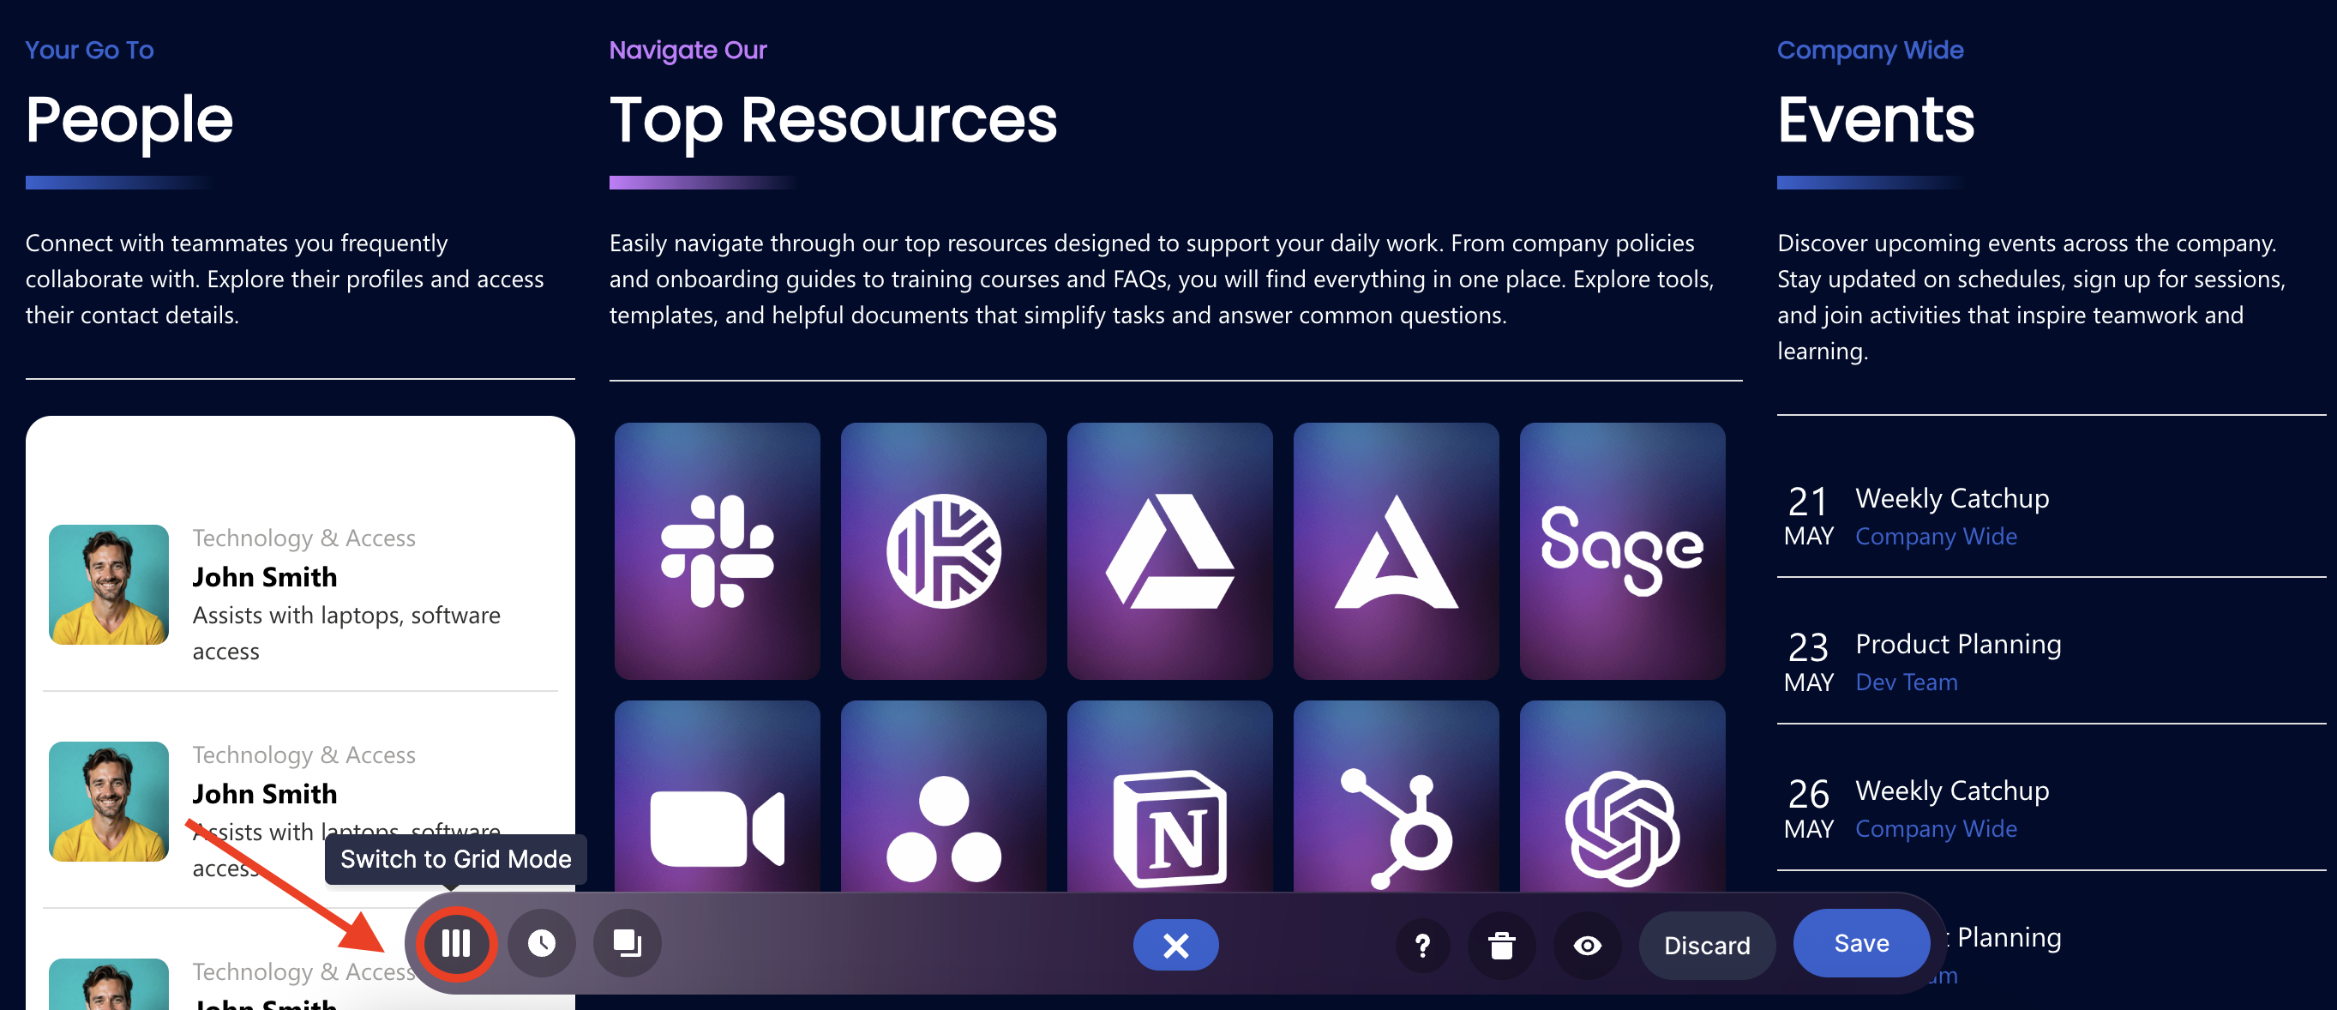Open help question mark icon
This screenshot has width=2337, height=1010.
[1422, 946]
